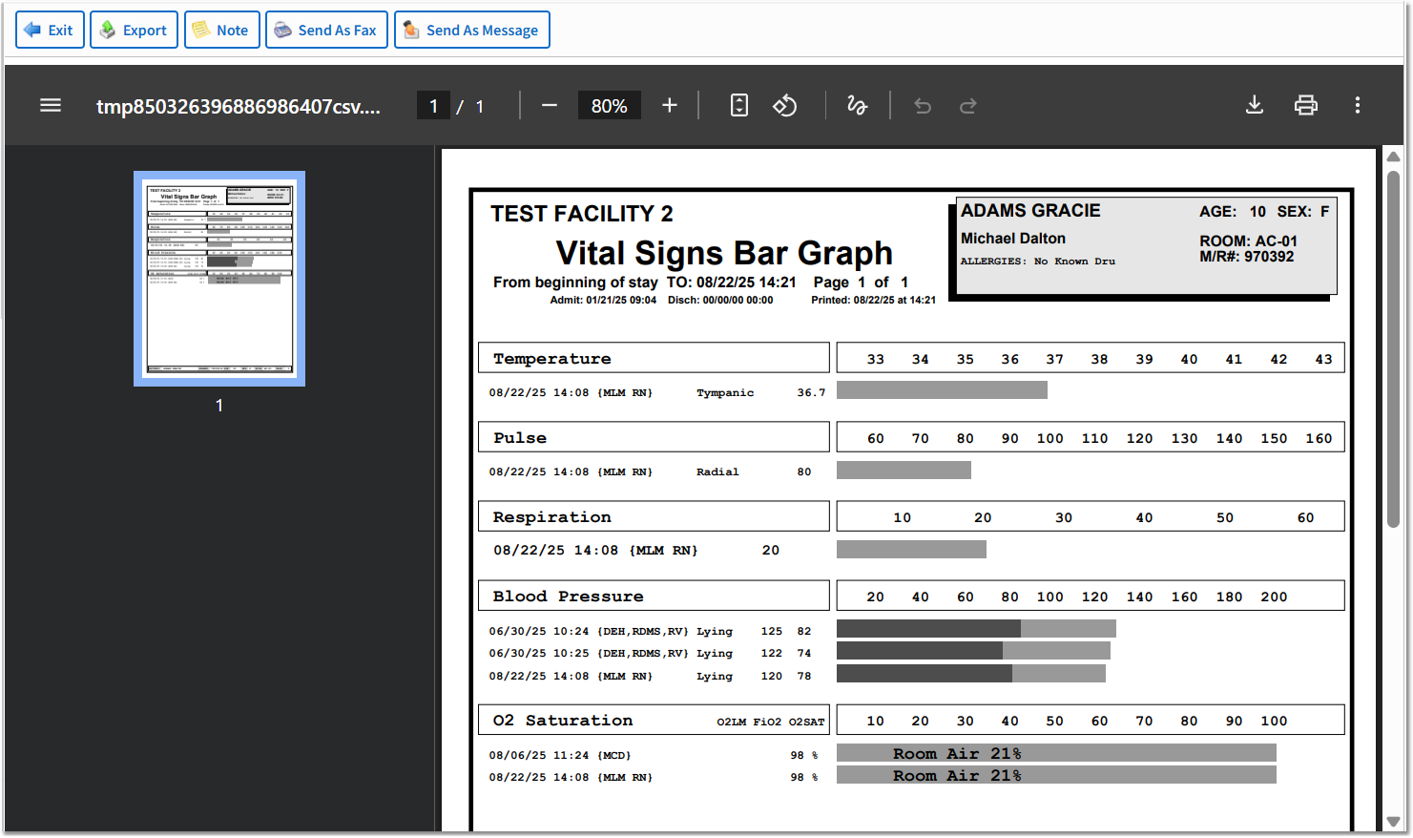Click the Temperature section header
The image size is (1413, 838).
click(x=654, y=358)
